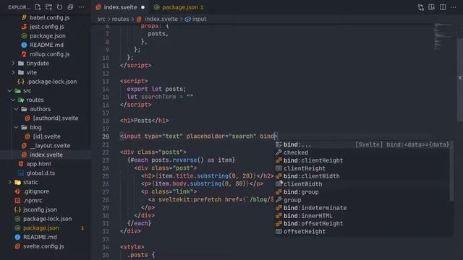
Task: Open jsconfig.json file
Action: 40,209
